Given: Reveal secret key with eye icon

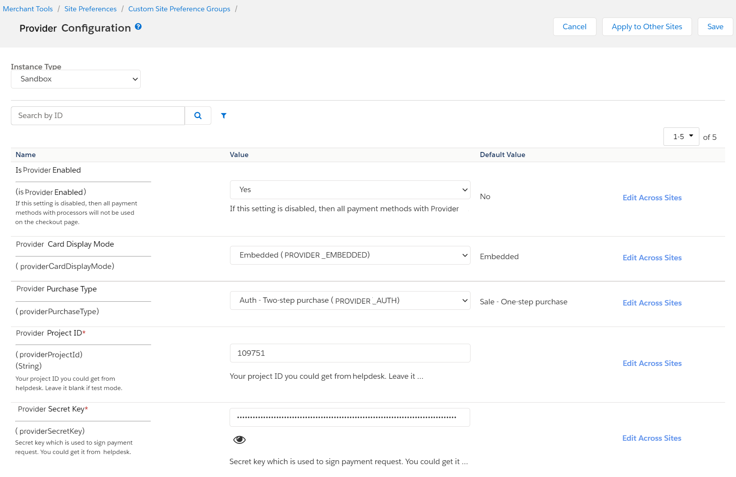Looking at the screenshot, I should pyautogui.click(x=239, y=440).
